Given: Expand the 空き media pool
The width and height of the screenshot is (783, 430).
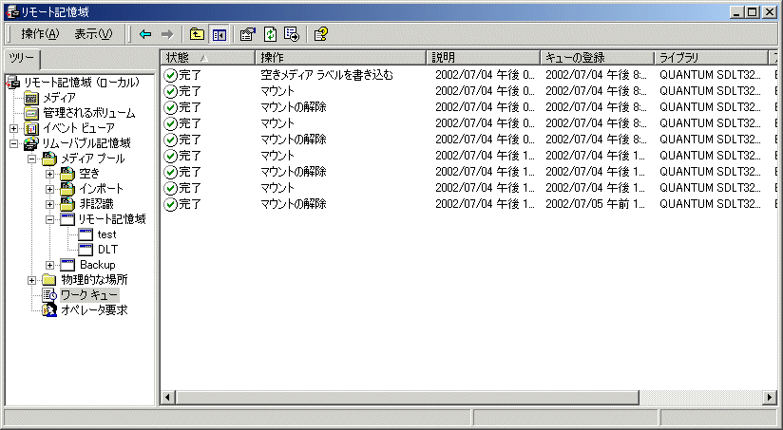Looking at the screenshot, I should tap(50, 174).
